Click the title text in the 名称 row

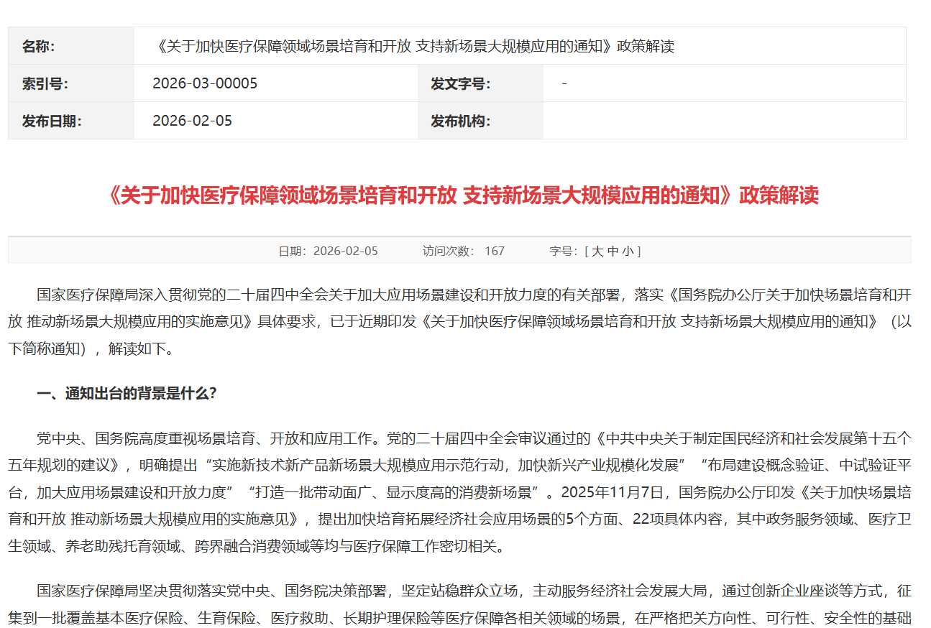point(413,47)
